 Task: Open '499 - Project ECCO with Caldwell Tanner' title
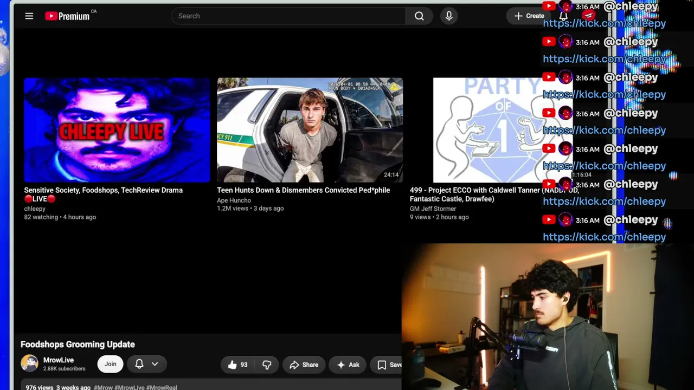(x=494, y=194)
